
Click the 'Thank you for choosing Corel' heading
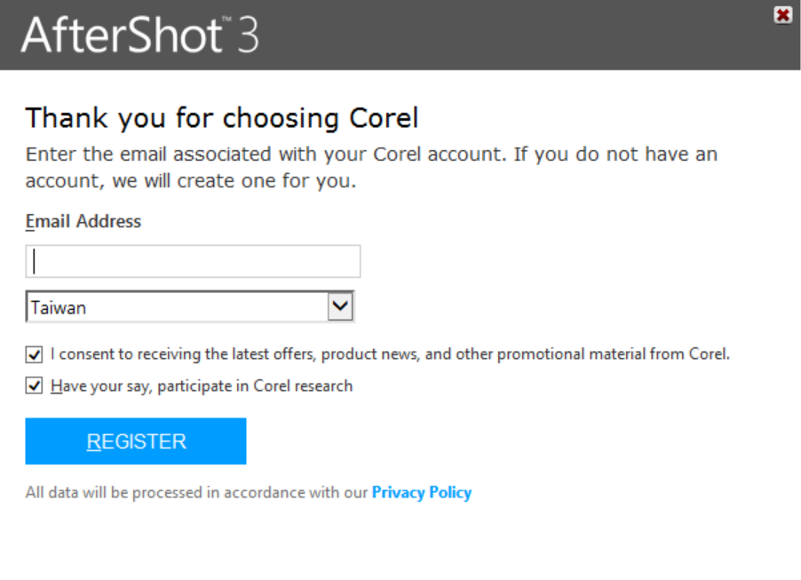tap(221, 118)
